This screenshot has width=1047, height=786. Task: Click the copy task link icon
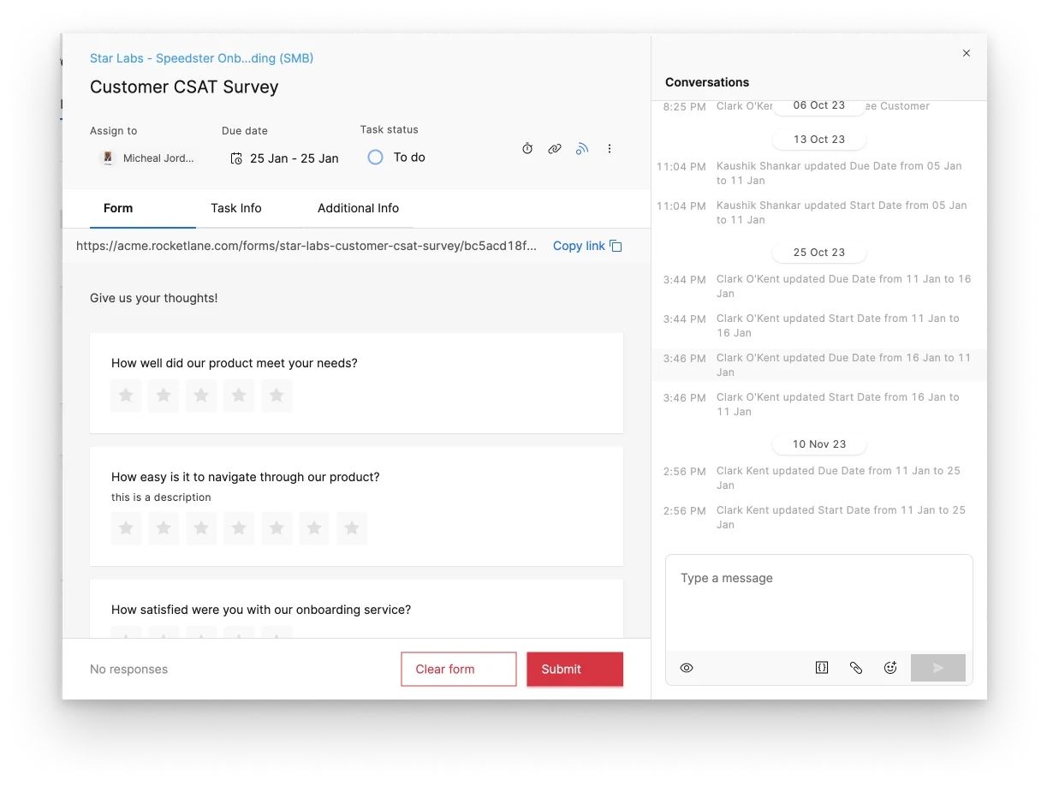pyautogui.click(x=555, y=149)
